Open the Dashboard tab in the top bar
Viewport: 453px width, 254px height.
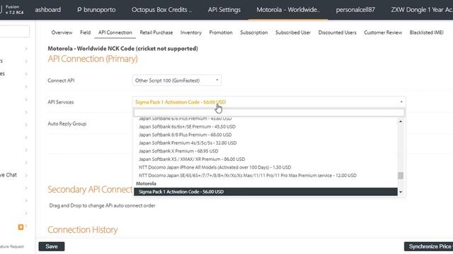pyautogui.click(x=47, y=9)
